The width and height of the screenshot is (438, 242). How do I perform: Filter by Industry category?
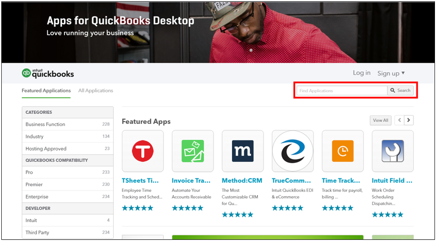pos(68,137)
